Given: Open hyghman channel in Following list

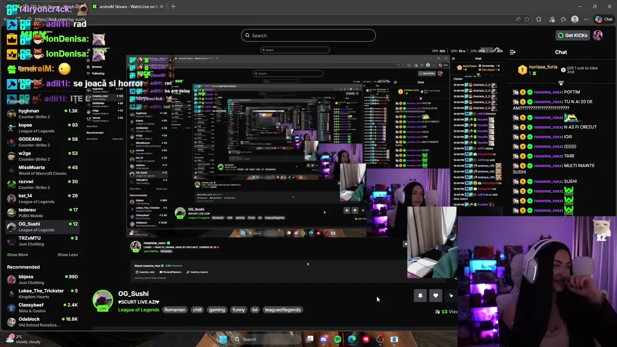Looking at the screenshot, I should coord(42,114).
